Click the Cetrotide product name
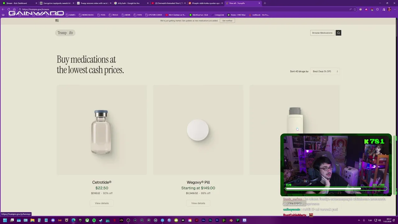The image size is (398, 224). click(x=102, y=182)
